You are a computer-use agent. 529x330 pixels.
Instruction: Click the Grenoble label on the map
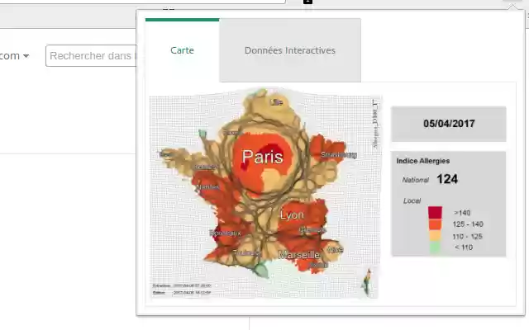pyautogui.click(x=312, y=230)
